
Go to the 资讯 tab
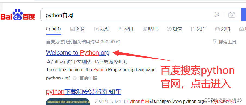pos(126,29)
